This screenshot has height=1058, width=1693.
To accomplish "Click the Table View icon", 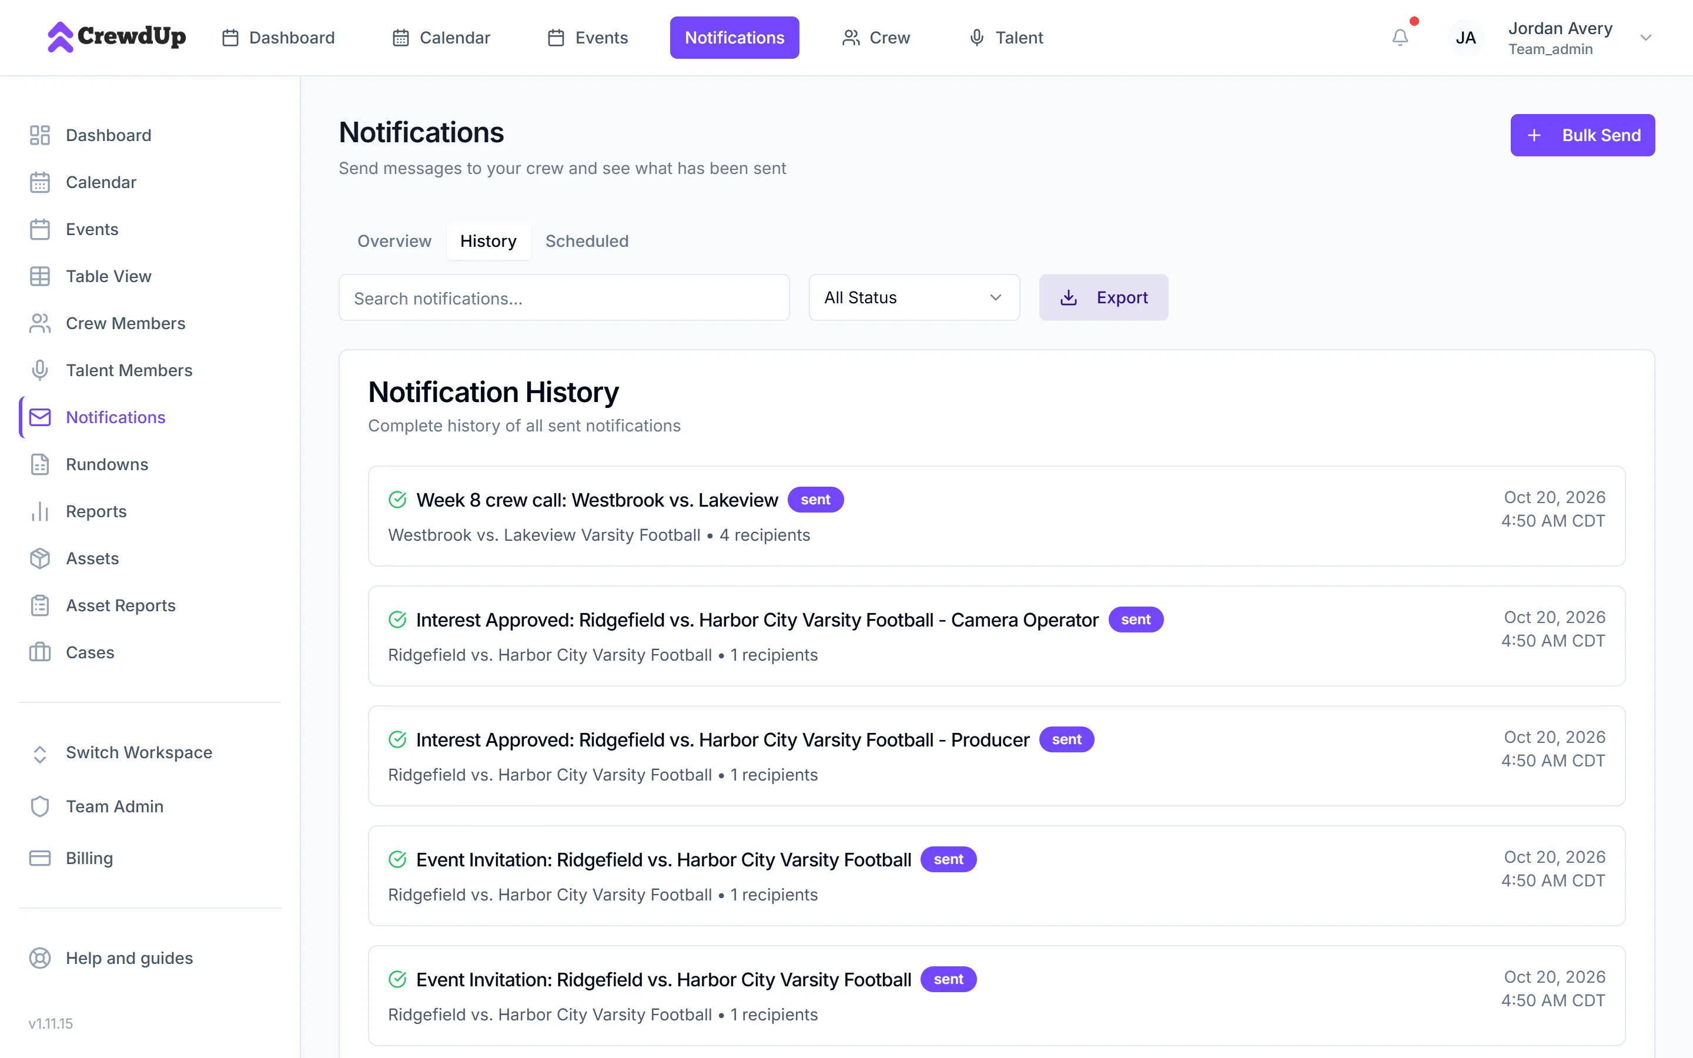I will [x=40, y=276].
